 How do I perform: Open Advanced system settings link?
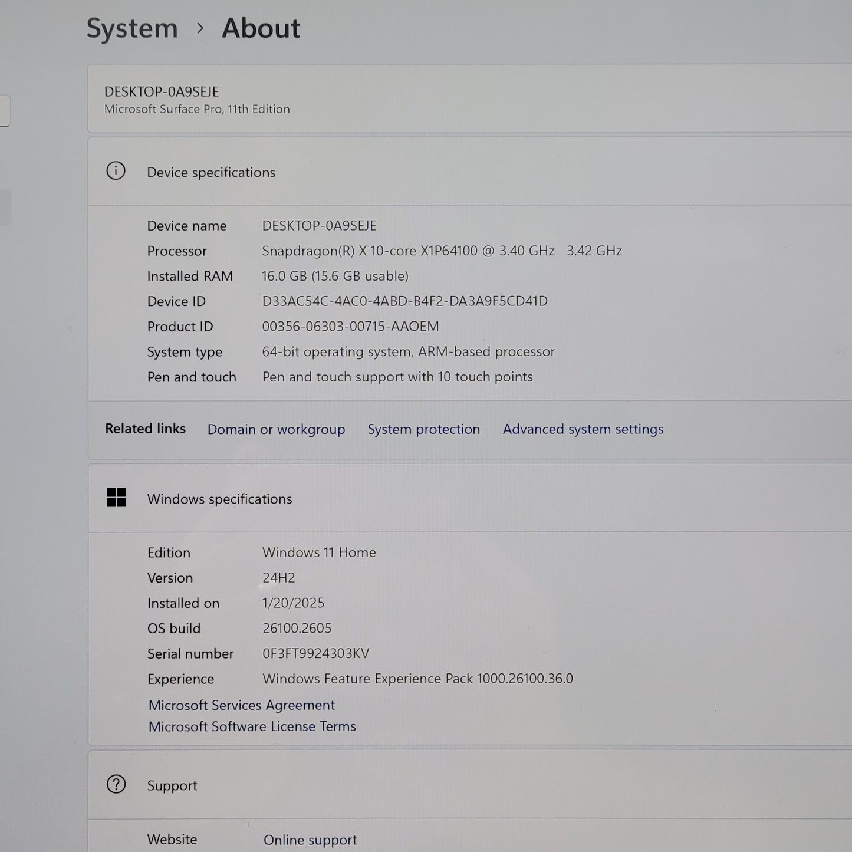[583, 429]
